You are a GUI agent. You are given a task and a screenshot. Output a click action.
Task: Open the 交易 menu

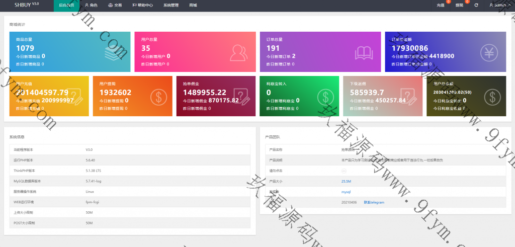(115, 5)
